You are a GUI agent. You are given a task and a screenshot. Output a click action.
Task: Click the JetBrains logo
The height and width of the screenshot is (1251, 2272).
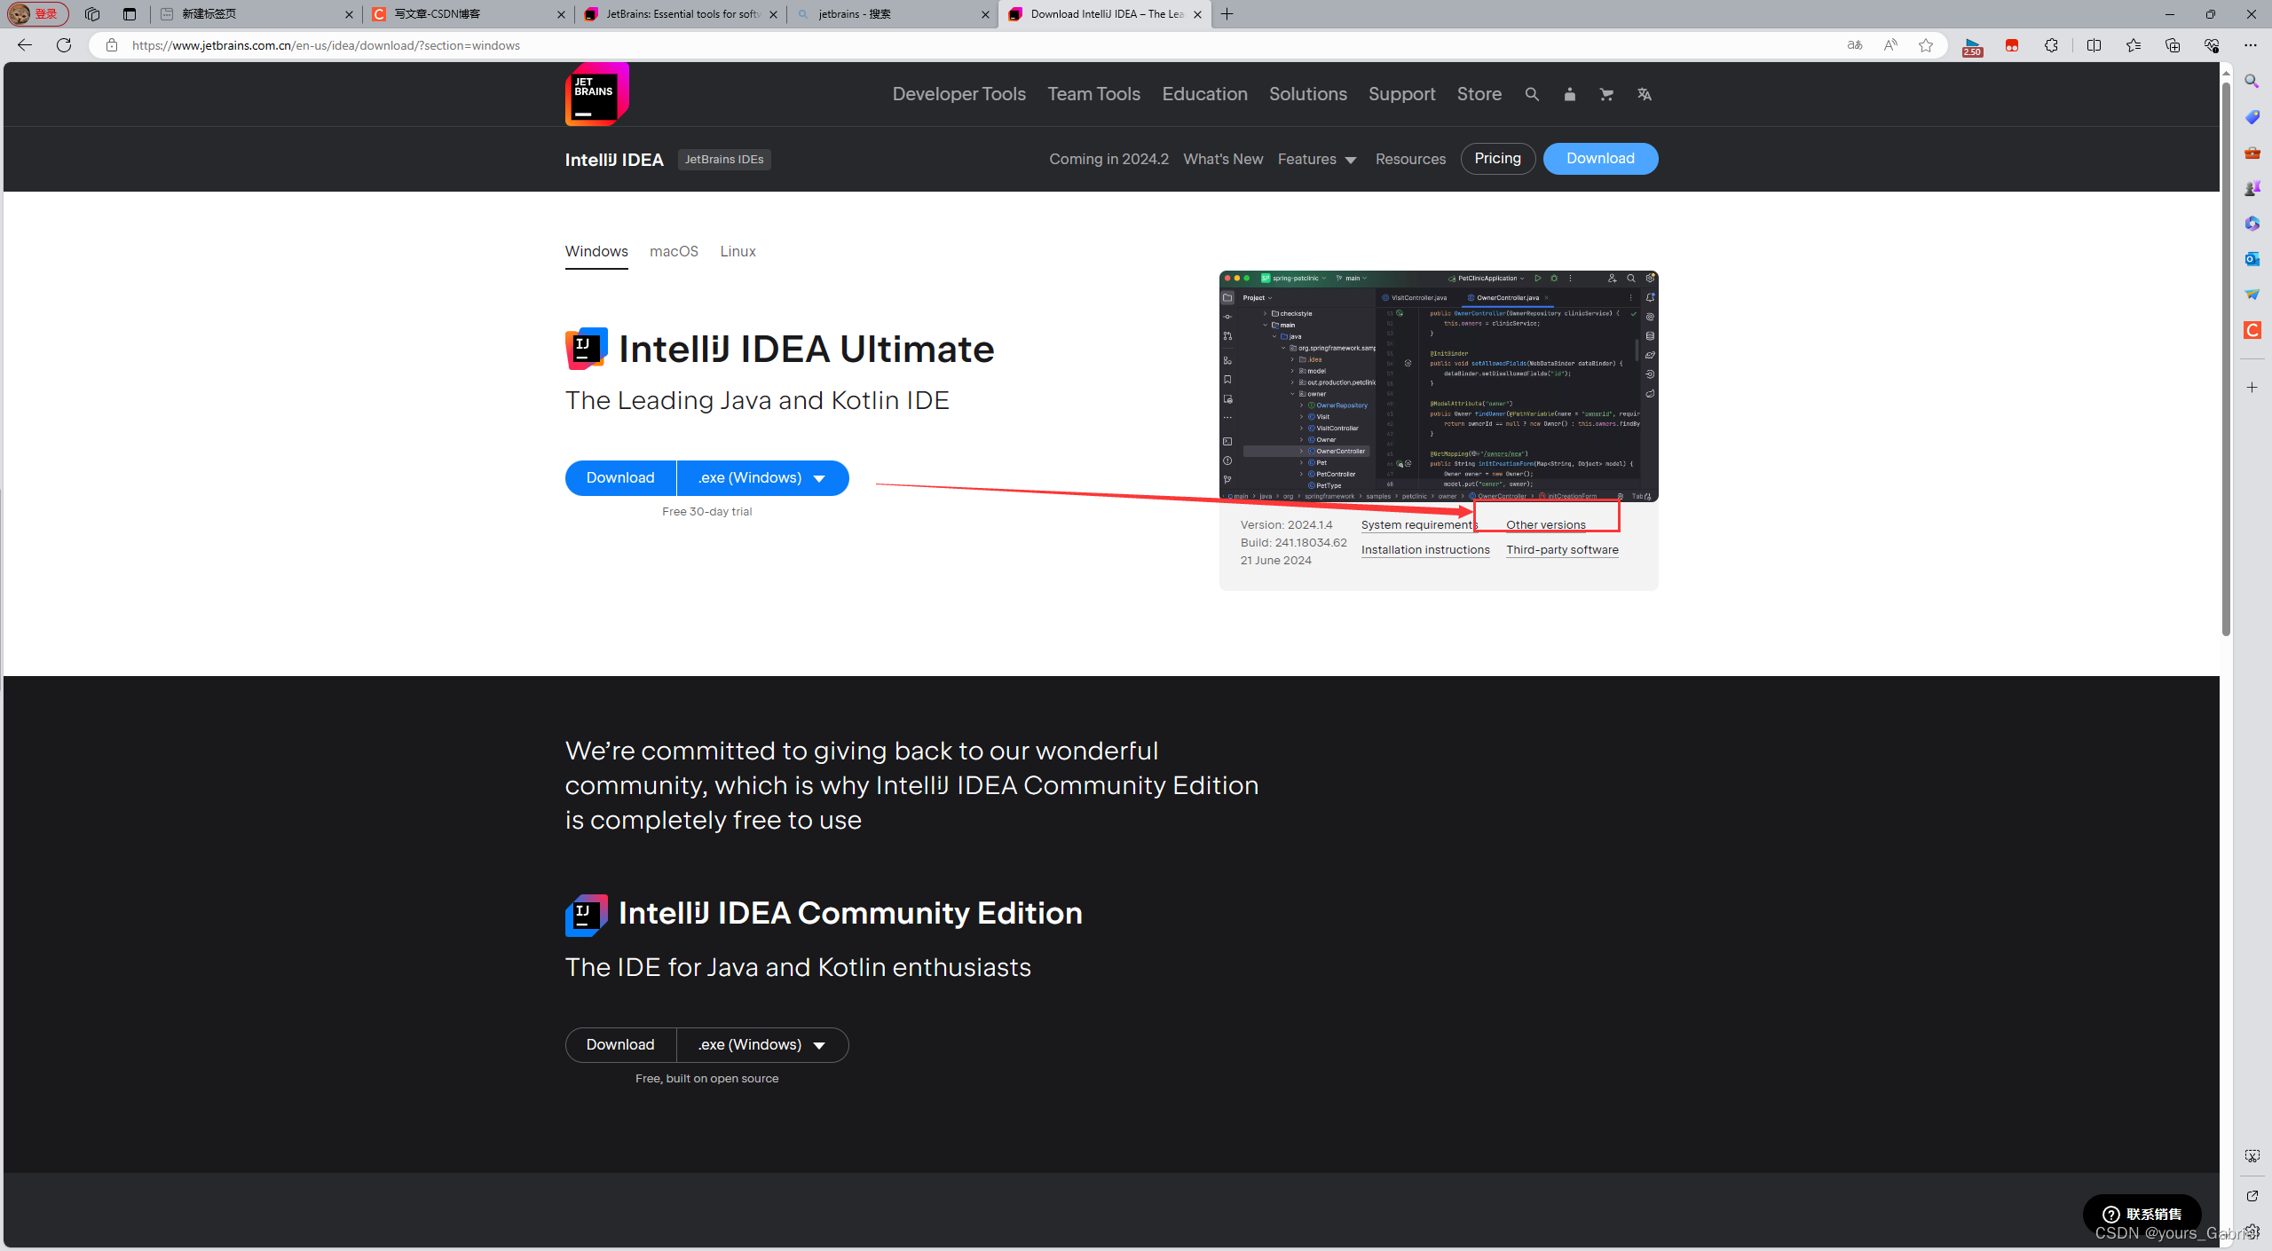[596, 94]
